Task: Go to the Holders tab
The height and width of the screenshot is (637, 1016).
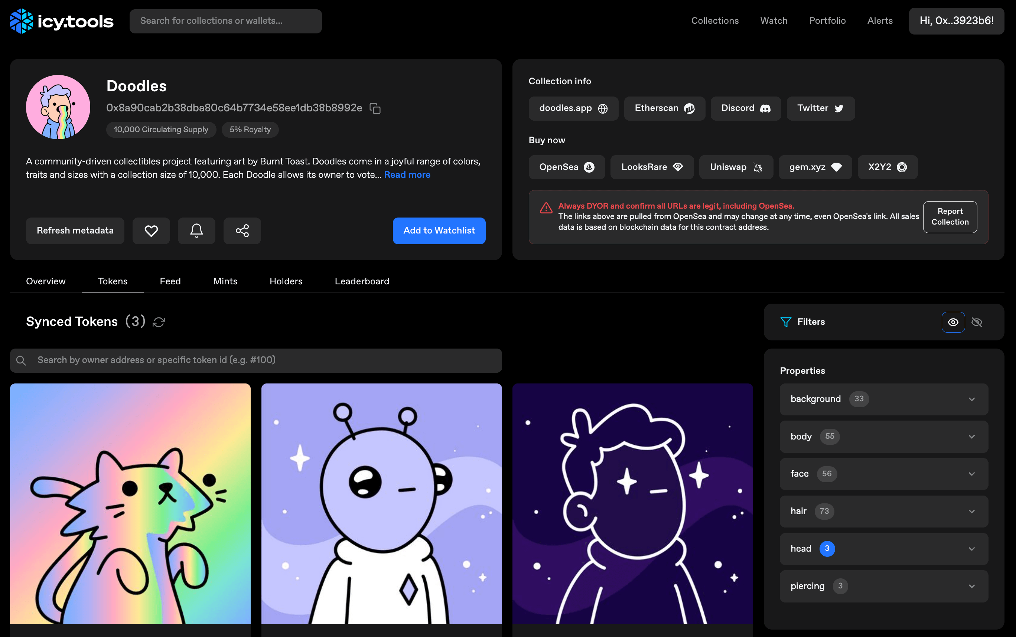Action: (286, 281)
